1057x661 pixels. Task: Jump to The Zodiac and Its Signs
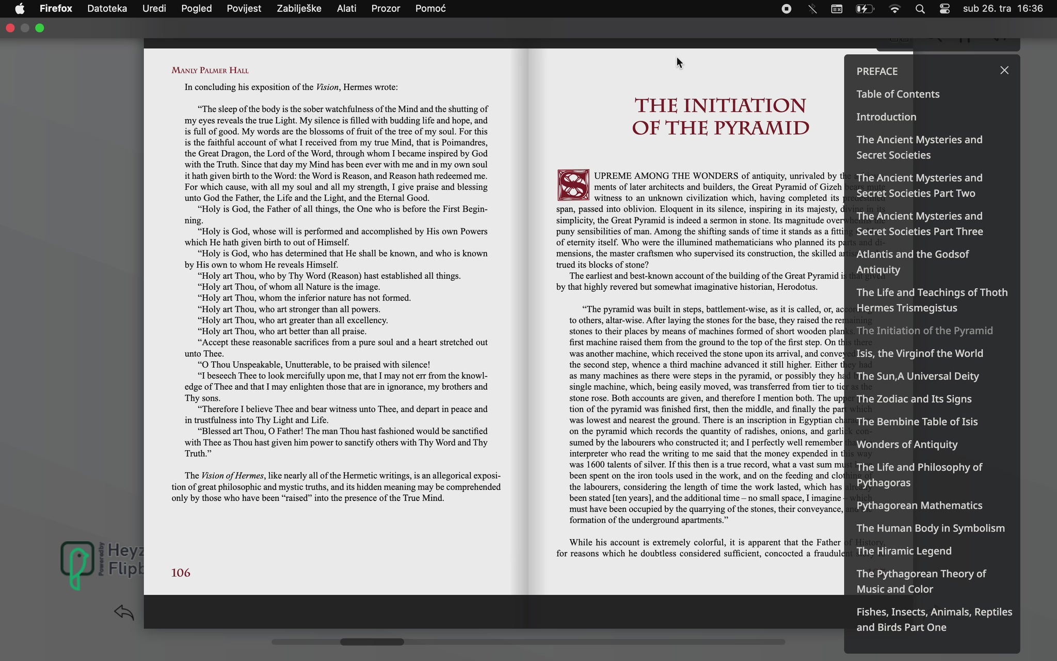click(914, 399)
